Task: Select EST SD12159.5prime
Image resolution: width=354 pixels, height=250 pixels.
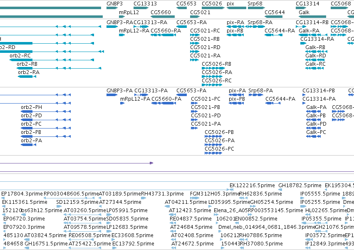Action: (x=77, y=202)
